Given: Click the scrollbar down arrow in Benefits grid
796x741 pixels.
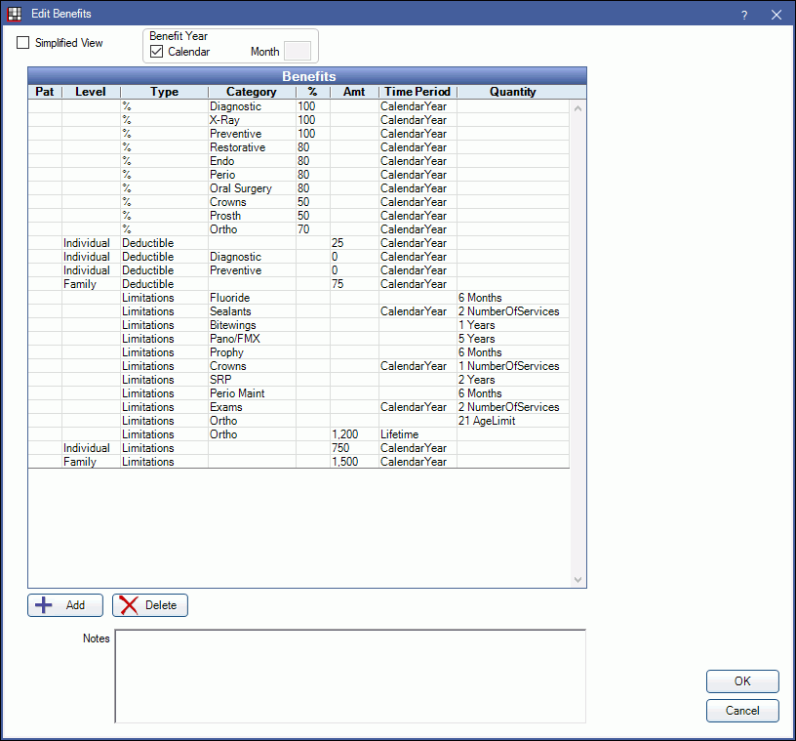Looking at the screenshot, I should coord(577,579).
